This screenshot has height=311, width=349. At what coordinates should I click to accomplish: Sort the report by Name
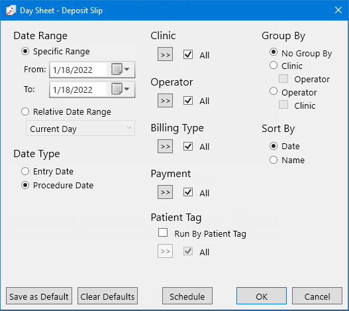[274, 160]
